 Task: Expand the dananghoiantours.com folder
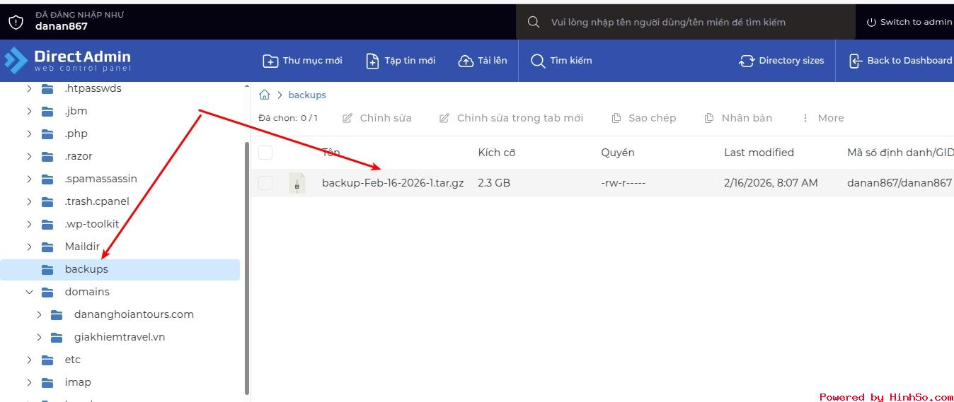click(39, 314)
